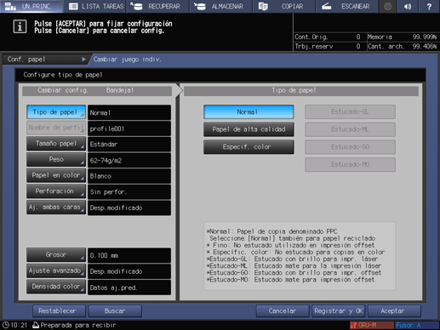Switch to the RECUPERAR tab
440x330 pixels.
(157, 6)
